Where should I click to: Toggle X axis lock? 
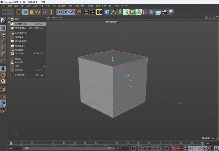click(x=60, y=12)
